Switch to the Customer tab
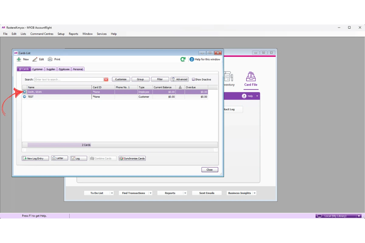 coord(38,69)
